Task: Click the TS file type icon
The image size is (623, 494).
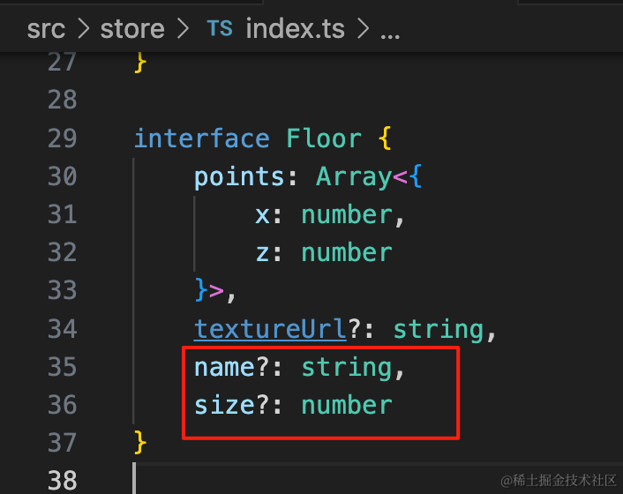Action: tap(220, 28)
